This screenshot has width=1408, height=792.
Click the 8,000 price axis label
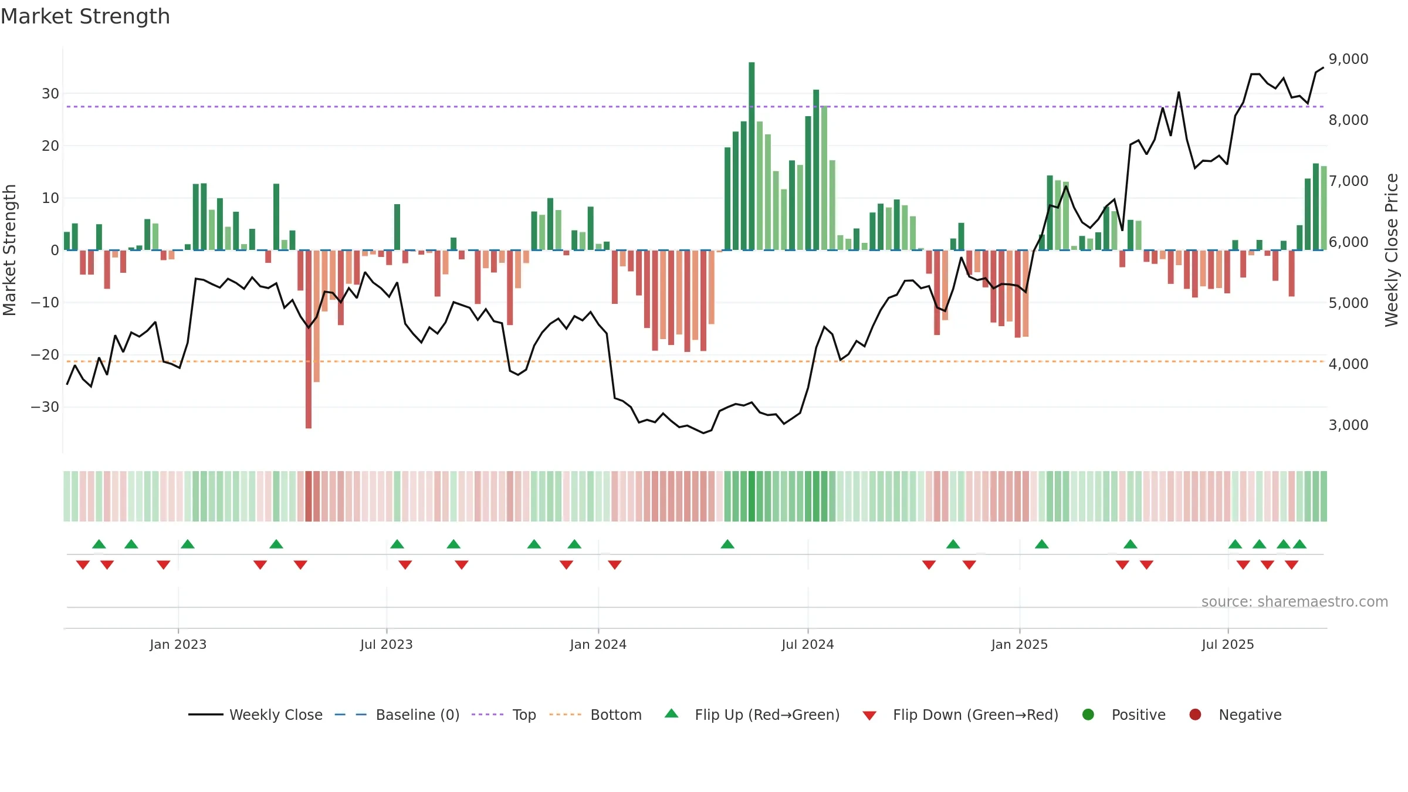tap(1348, 120)
